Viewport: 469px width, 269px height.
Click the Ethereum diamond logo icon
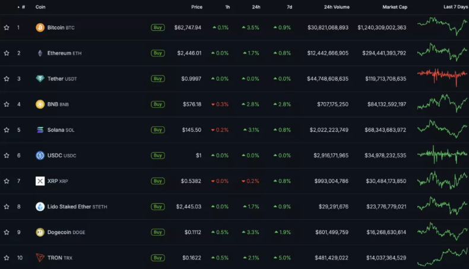pyautogui.click(x=40, y=53)
